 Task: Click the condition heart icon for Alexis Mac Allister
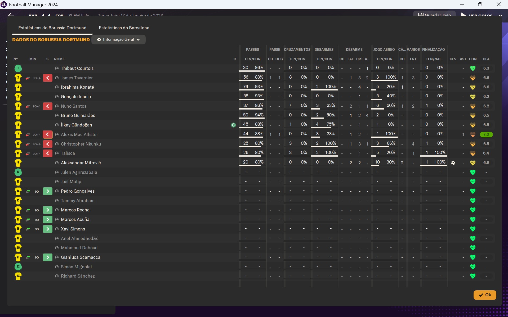[473, 135]
